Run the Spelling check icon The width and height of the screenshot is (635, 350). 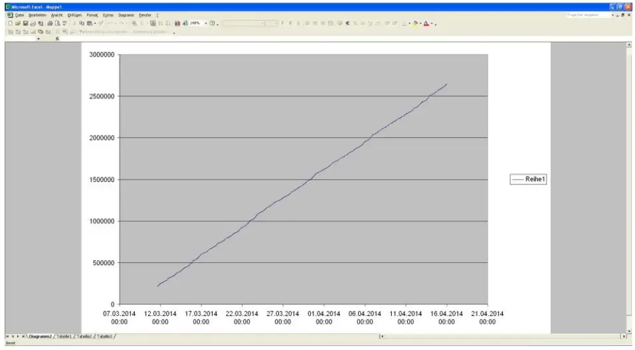coord(65,23)
